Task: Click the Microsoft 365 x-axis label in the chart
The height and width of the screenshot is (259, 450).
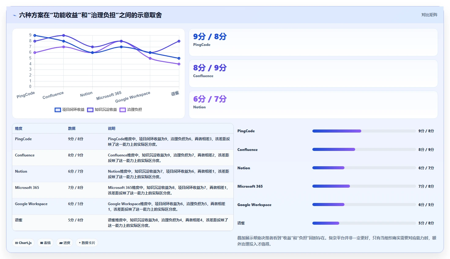Action: tap(109, 96)
